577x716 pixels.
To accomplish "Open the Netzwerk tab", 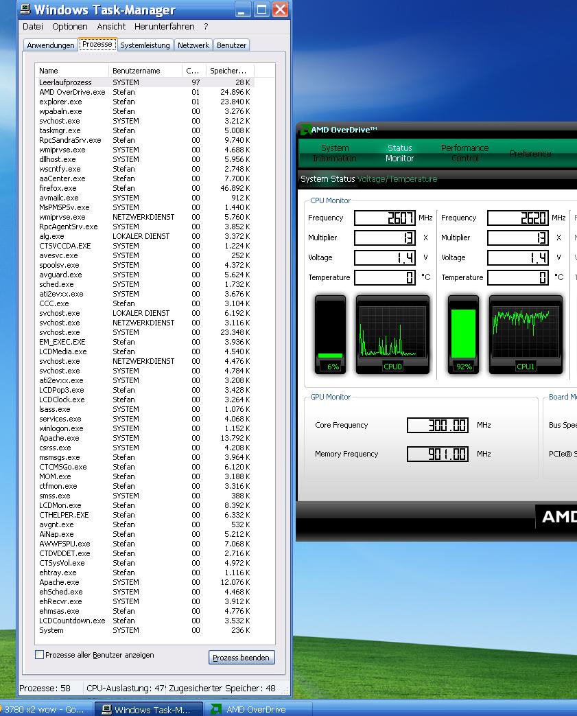I will tap(193, 45).
